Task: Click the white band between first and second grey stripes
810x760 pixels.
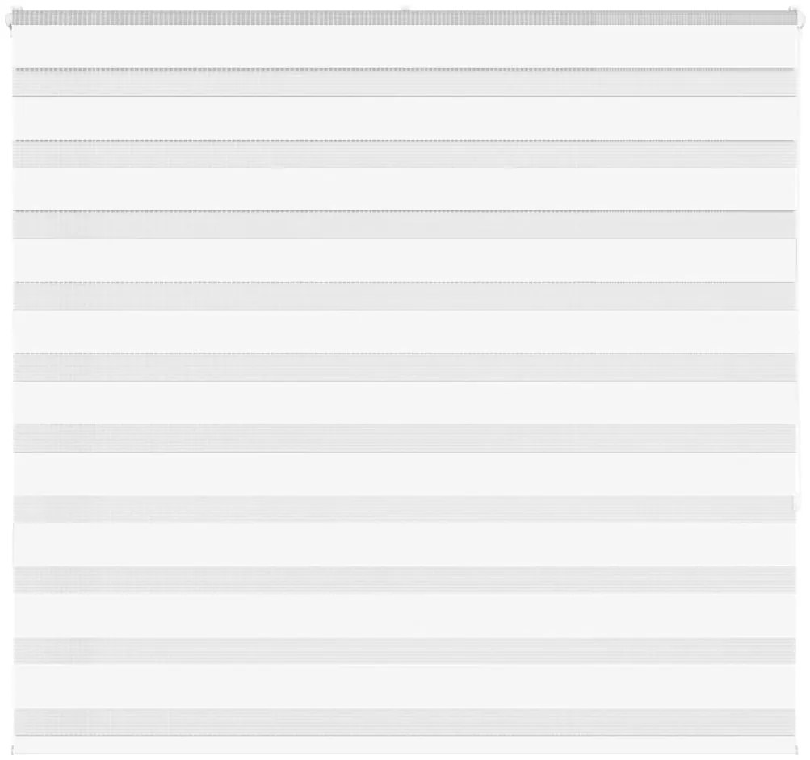Action: click(x=405, y=118)
